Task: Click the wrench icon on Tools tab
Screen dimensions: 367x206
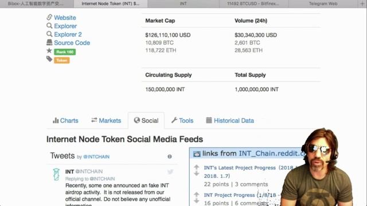Action: tap(174, 120)
